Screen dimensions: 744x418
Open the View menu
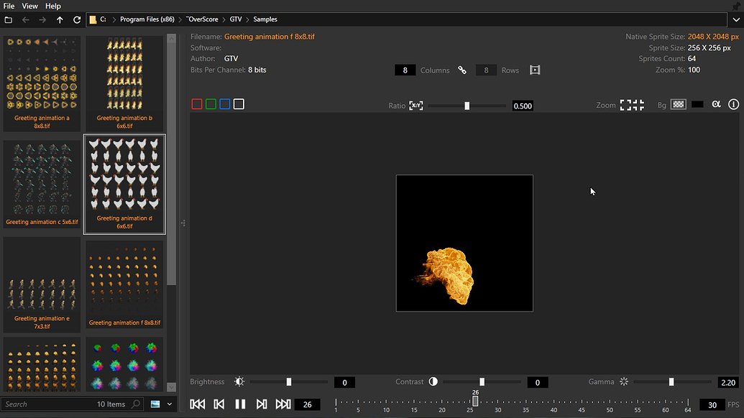[x=29, y=6]
